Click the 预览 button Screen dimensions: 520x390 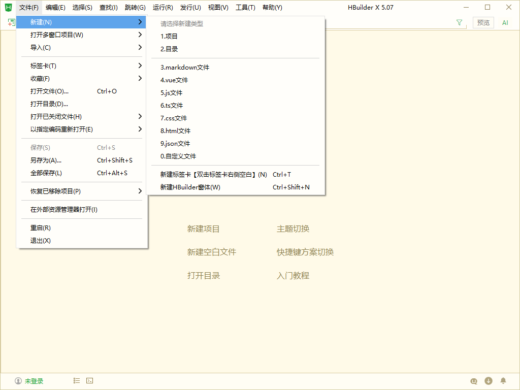(483, 22)
